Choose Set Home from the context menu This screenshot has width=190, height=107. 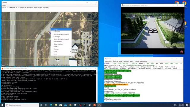click(61, 32)
